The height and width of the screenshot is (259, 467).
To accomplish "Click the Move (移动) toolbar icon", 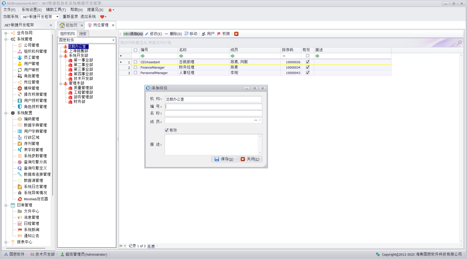I will (x=186, y=34).
